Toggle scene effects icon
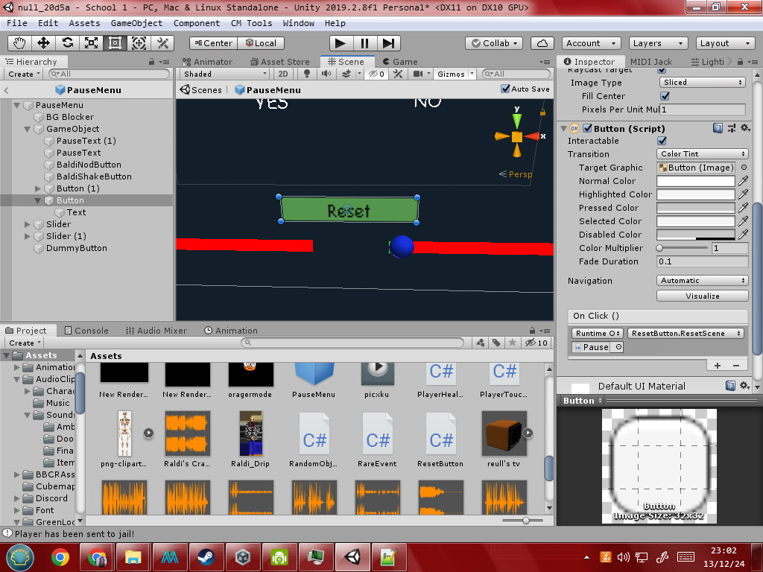The image size is (763, 572). click(346, 74)
